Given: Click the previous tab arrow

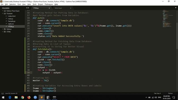Looking at the screenshot, I should 27,8.
